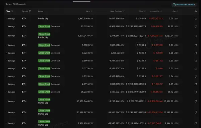Open transaction link for 36.2332 ETH row

point(196,92)
